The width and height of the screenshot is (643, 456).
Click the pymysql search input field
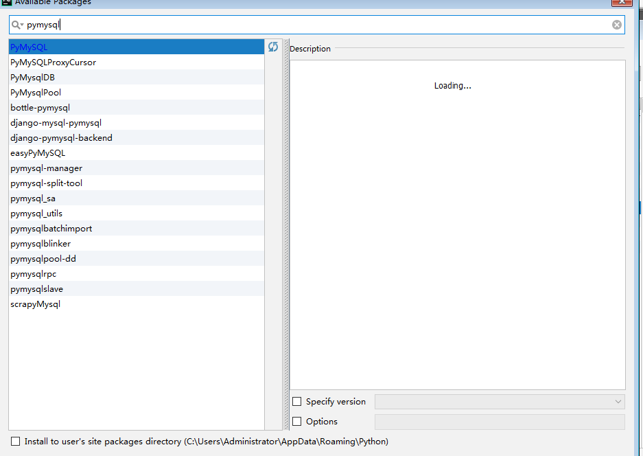click(x=316, y=25)
